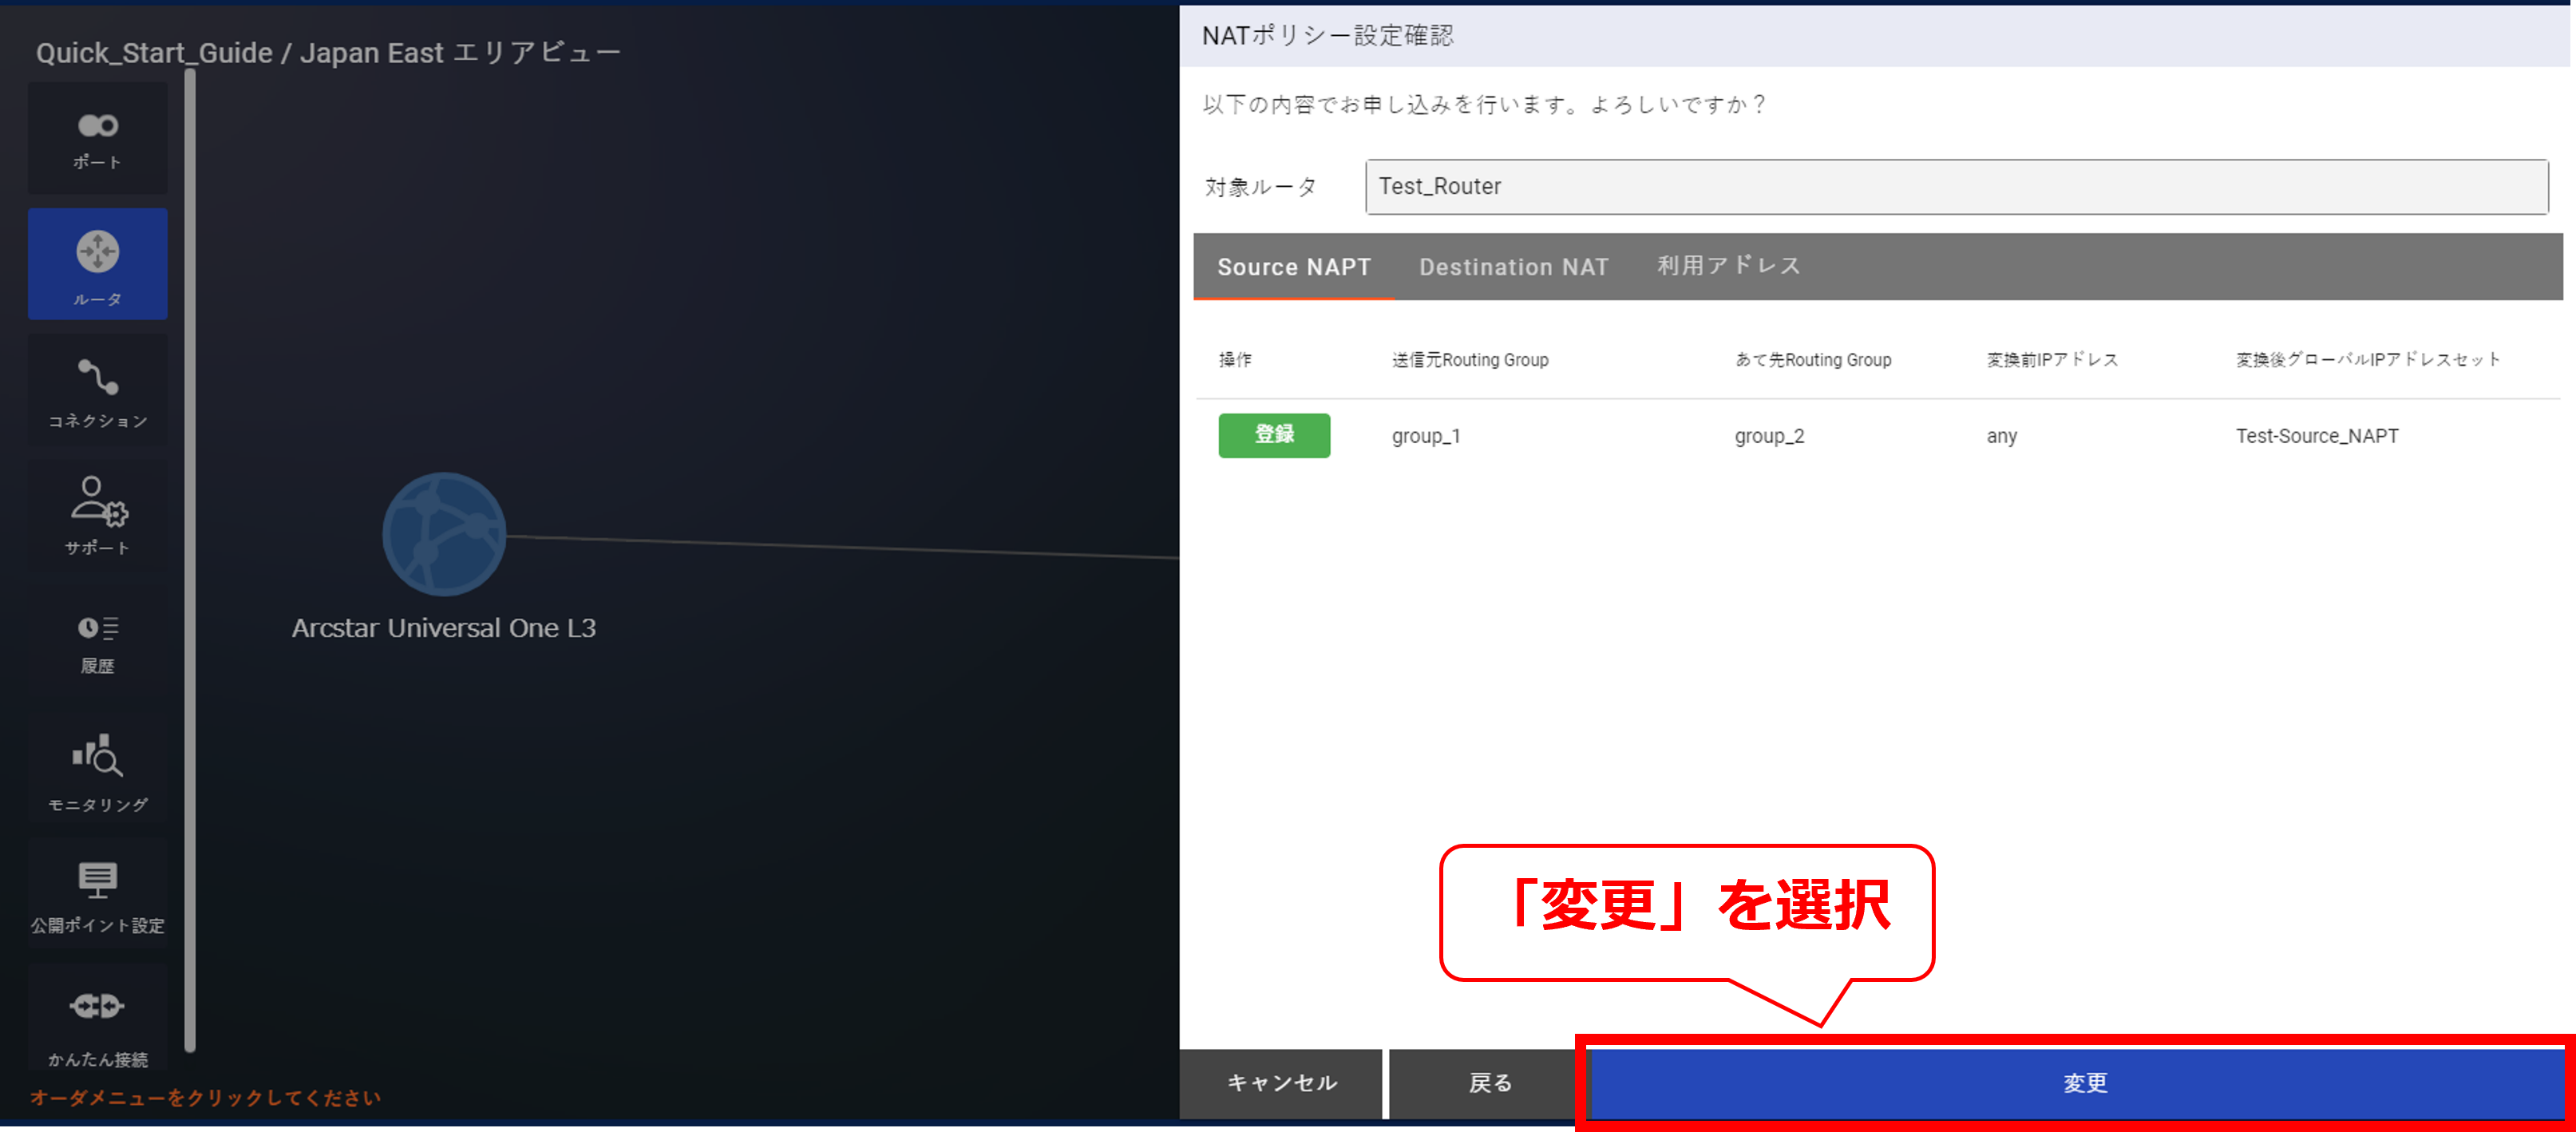
Task: Click the 送信元Routing Group column header
Action: pyautogui.click(x=1469, y=360)
